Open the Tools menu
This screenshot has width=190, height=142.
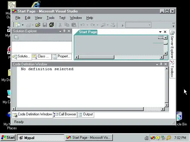click(50, 18)
